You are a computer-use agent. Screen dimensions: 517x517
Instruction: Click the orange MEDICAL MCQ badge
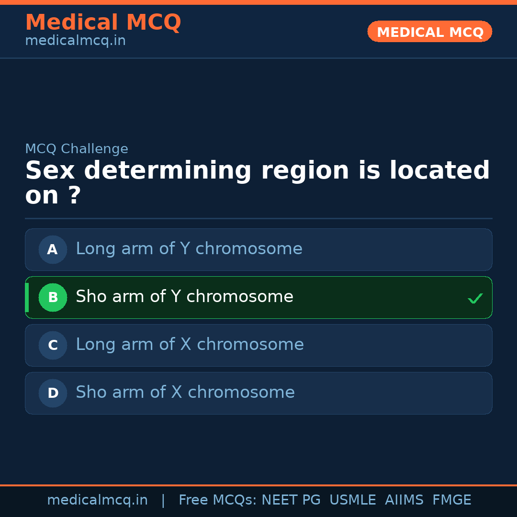click(429, 32)
